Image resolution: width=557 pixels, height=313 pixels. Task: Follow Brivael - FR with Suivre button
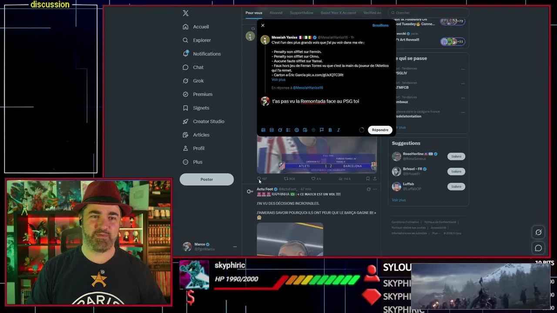point(456,171)
